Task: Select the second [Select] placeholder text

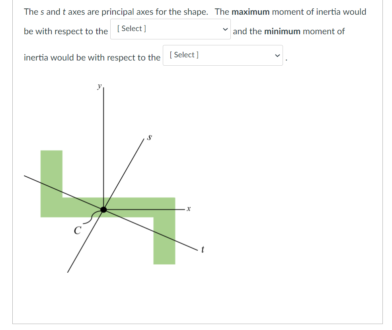Action: tap(183, 55)
